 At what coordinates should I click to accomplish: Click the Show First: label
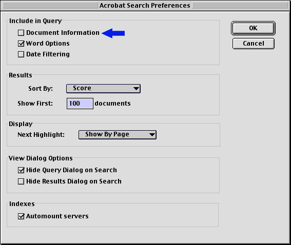pos(35,103)
